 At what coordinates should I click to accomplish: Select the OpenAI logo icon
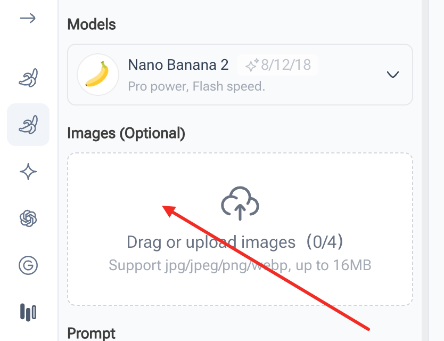(x=28, y=218)
